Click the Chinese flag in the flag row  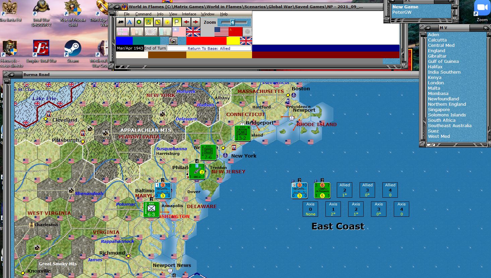coord(179,32)
